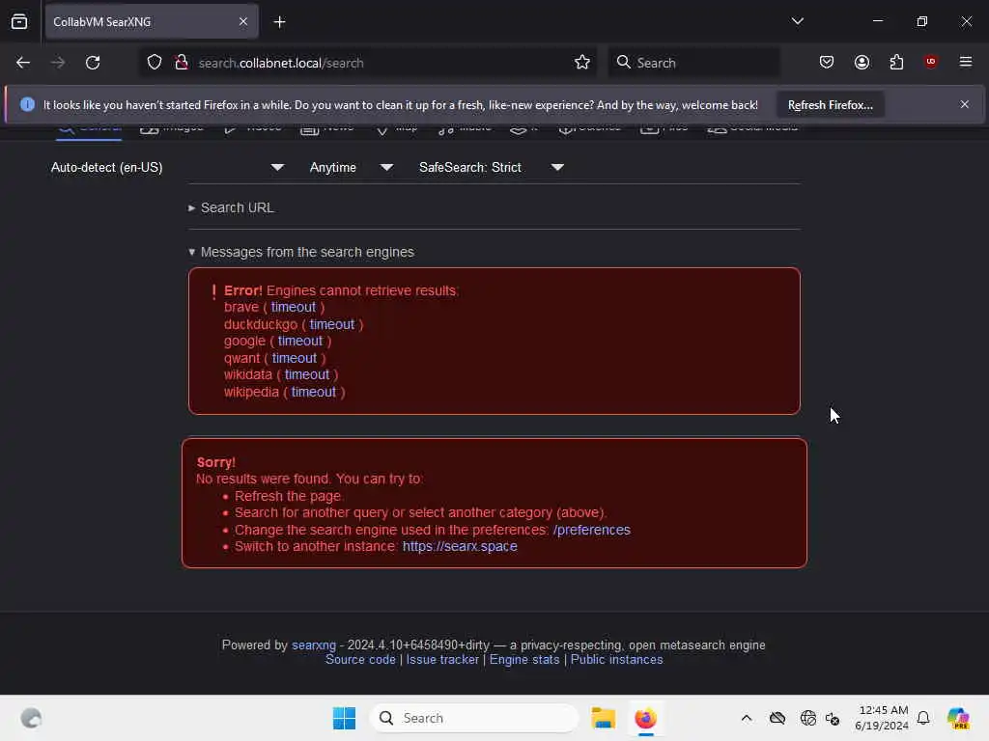Click the list all tabs chevron
The width and height of the screenshot is (989, 741).
797,21
